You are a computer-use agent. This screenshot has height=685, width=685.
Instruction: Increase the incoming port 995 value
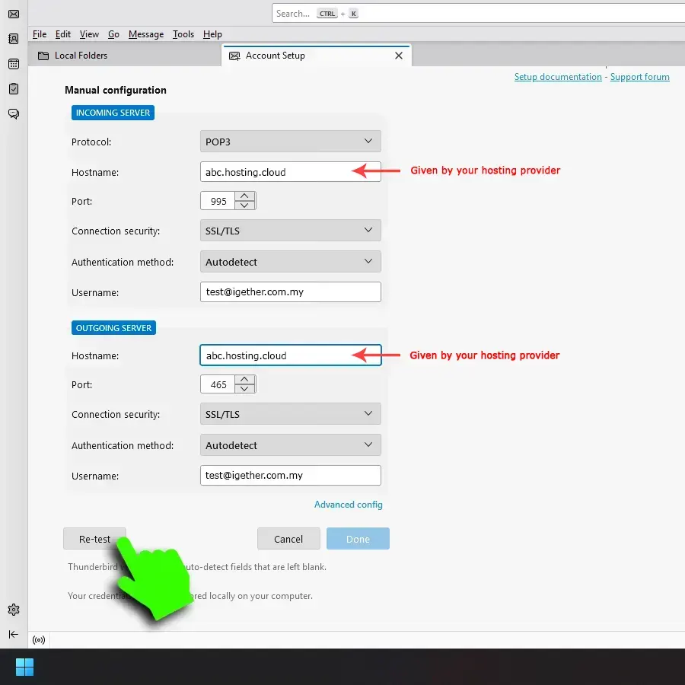click(244, 196)
